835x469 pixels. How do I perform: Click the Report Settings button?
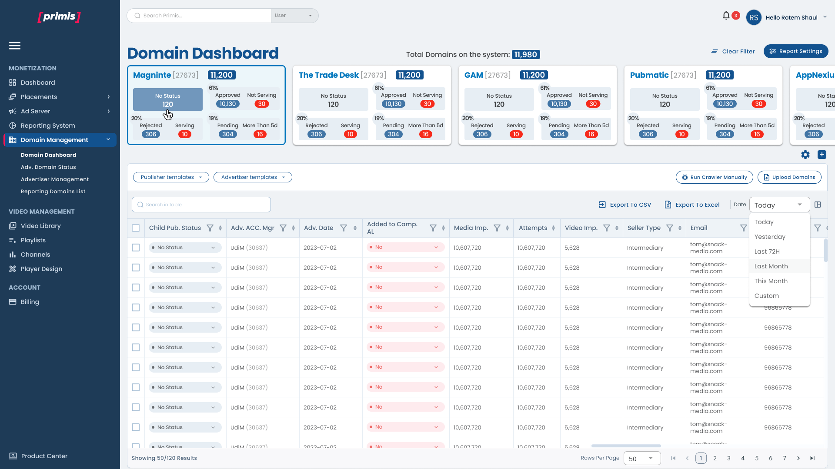(796, 51)
